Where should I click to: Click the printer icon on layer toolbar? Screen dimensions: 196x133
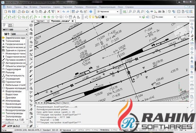point(100,17)
